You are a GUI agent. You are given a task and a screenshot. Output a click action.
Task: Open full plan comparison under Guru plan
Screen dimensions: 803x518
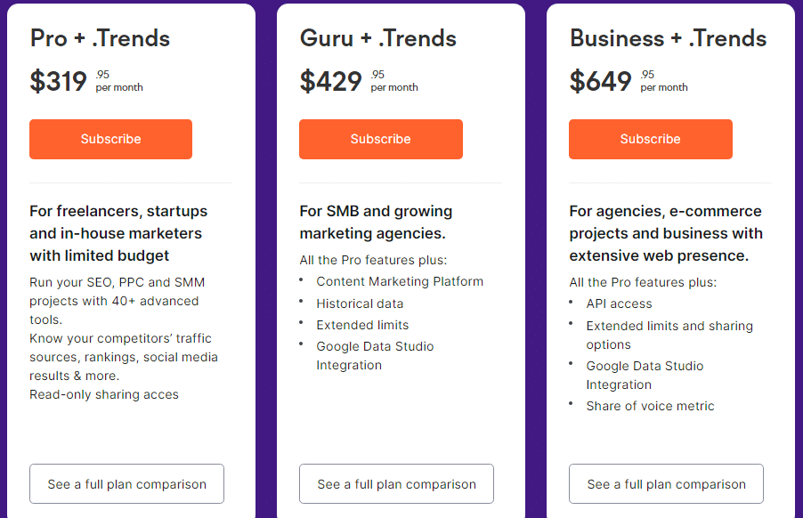(x=396, y=484)
